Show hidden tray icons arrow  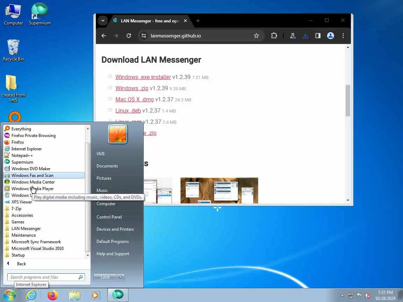pyautogui.click(x=342, y=296)
